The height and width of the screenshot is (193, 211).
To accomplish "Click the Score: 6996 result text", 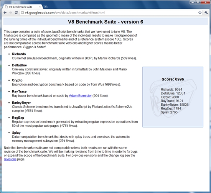I will [173, 79].
